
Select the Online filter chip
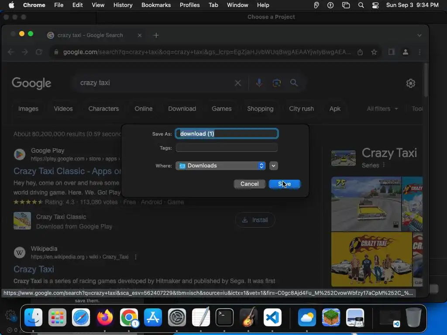click(x=143, y=109)
